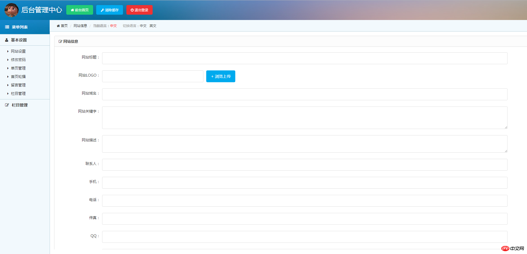This screenshot has width=527, height=254.
Task: Click the 菜单列表 list icon
Action: pyautogui.click(x=7, y=27)
